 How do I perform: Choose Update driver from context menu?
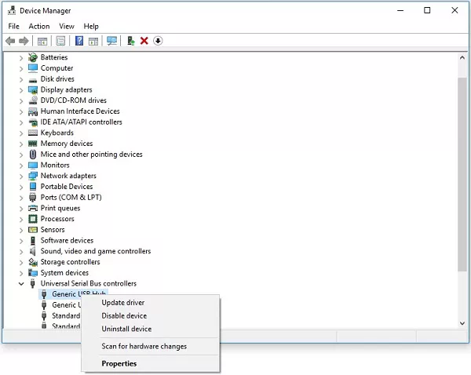pos(150,303)
